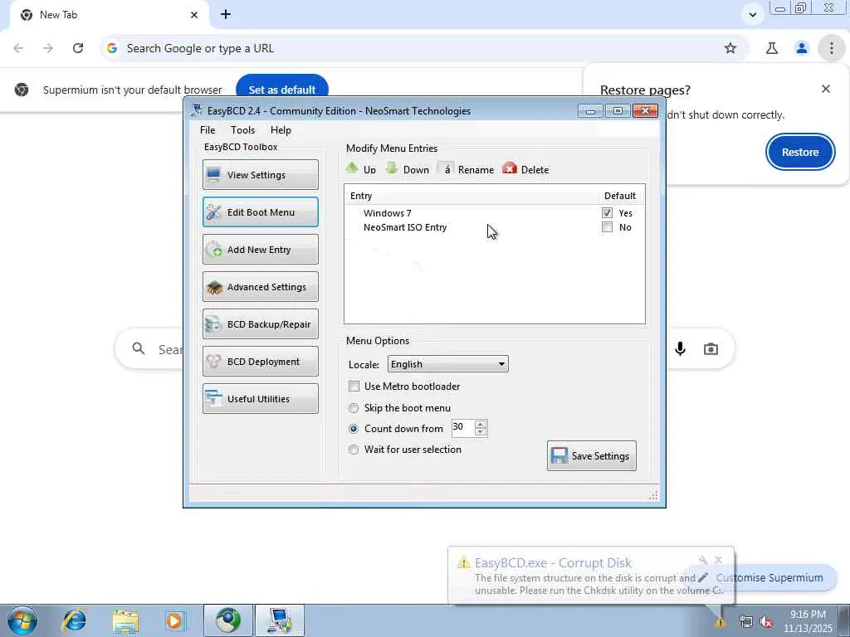
Task: Open the taskbar clock and date
Action: (x=808, y=621)
